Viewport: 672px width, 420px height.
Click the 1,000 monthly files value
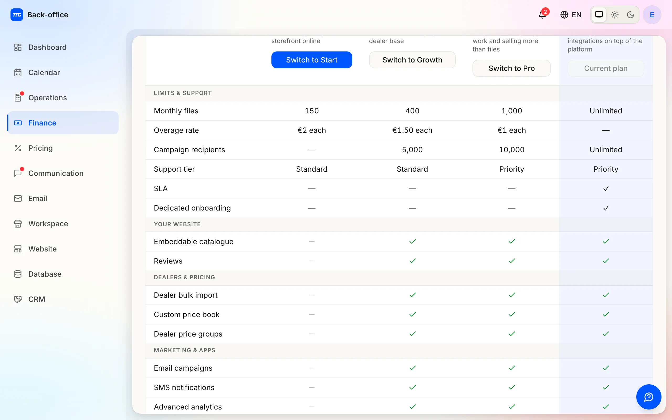pos(512,111)
